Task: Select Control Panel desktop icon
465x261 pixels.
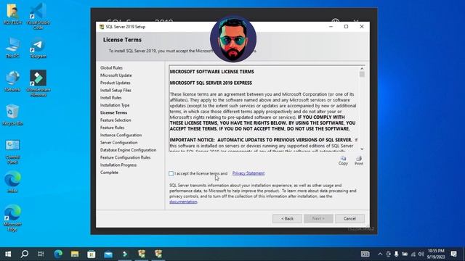Action: coord(12,152)
